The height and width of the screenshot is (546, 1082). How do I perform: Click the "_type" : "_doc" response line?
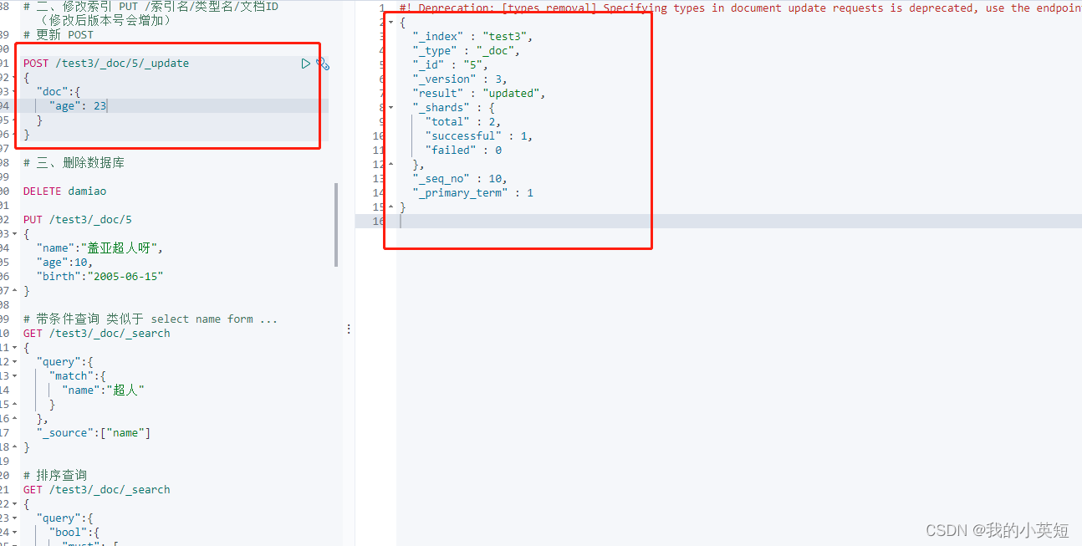(x=466, y=51)
